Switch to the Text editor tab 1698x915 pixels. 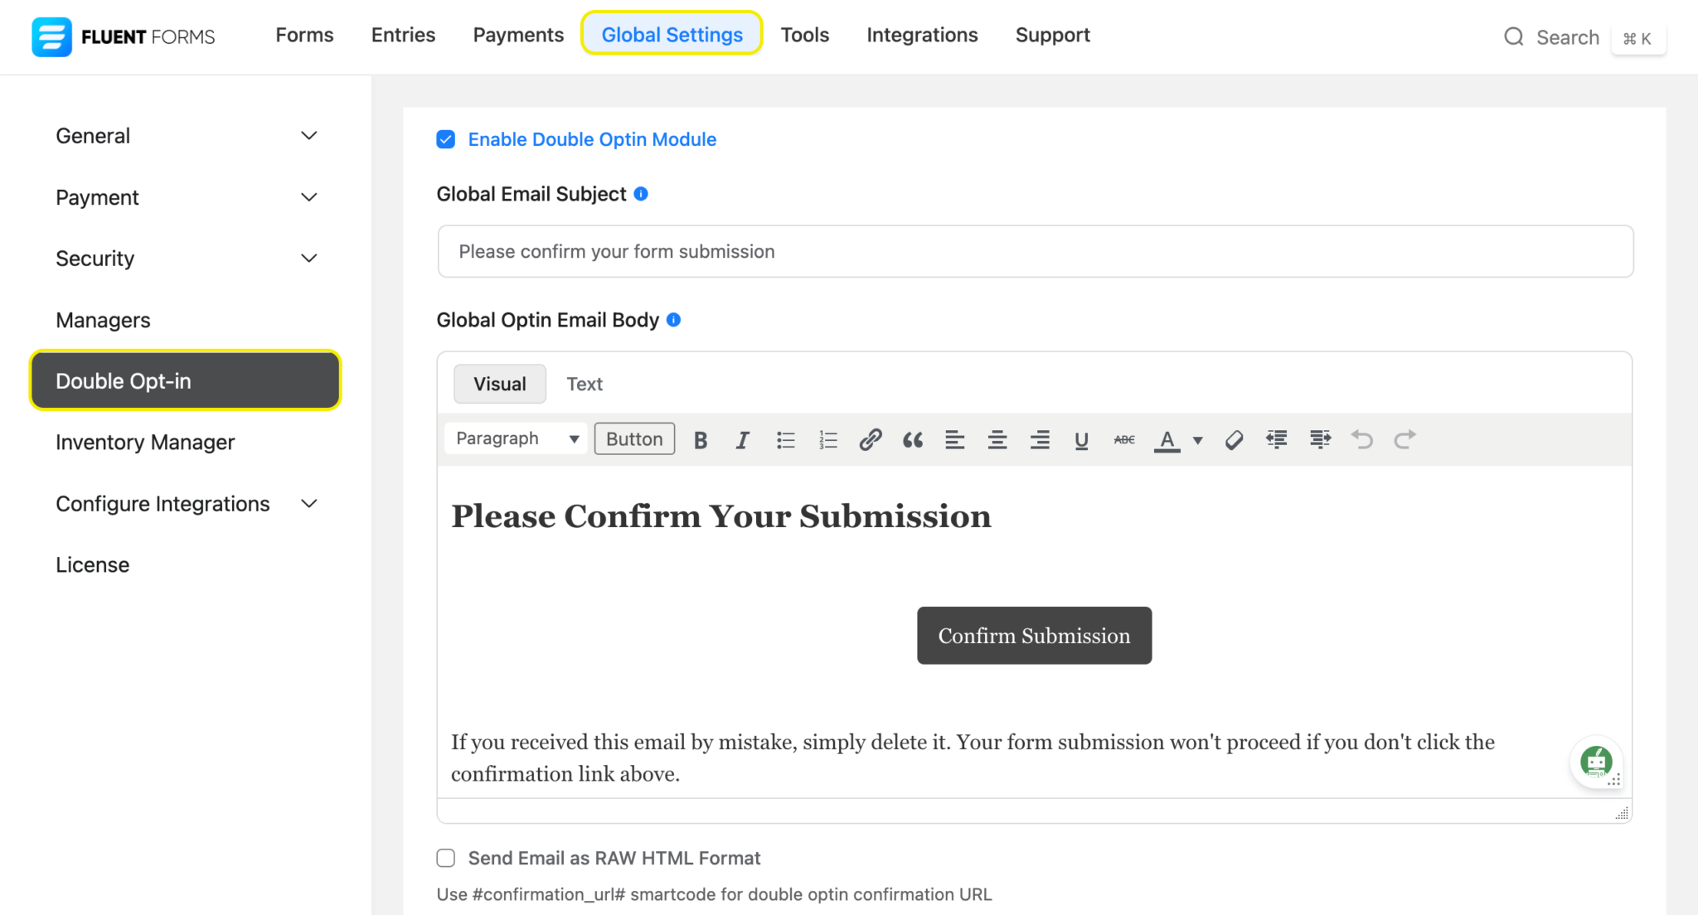tap(585, 384)
